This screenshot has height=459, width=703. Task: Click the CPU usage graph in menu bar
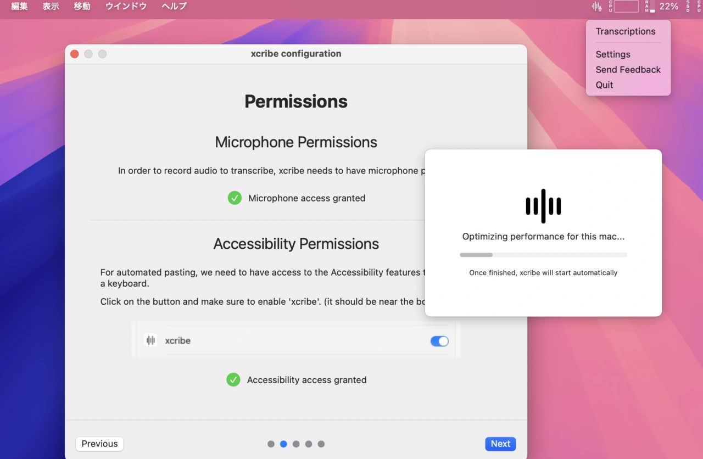coord(626,7)
